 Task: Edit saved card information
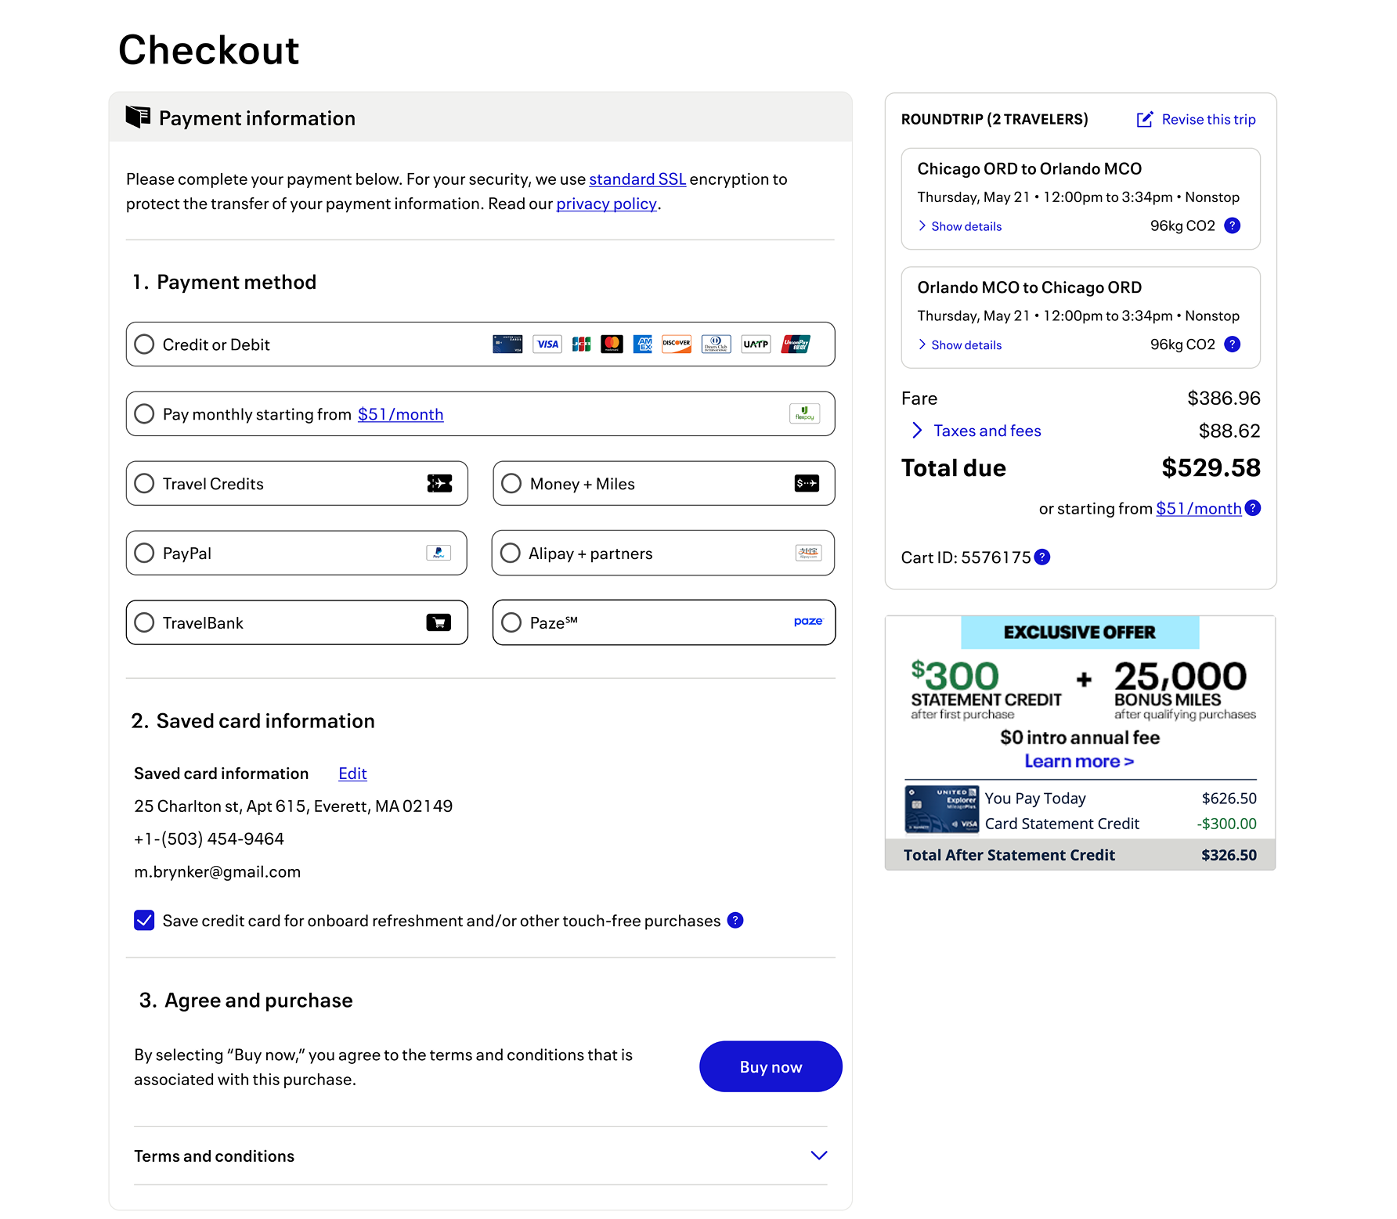click(352, 774)
